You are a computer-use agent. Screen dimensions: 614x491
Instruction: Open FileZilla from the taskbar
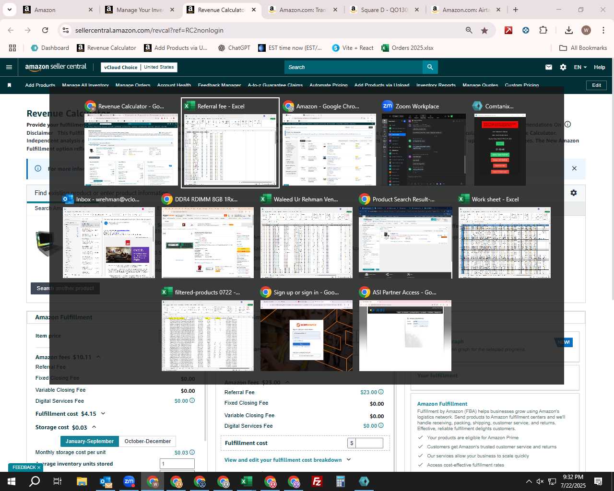[x=317, y=481]
